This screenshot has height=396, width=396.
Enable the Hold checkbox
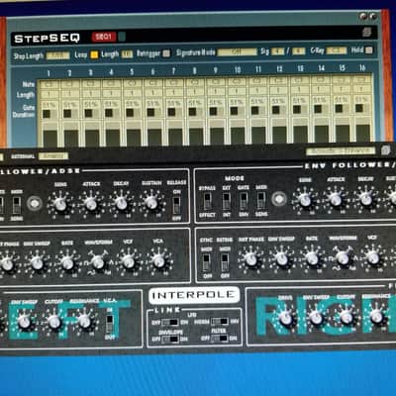click(369, 50)
